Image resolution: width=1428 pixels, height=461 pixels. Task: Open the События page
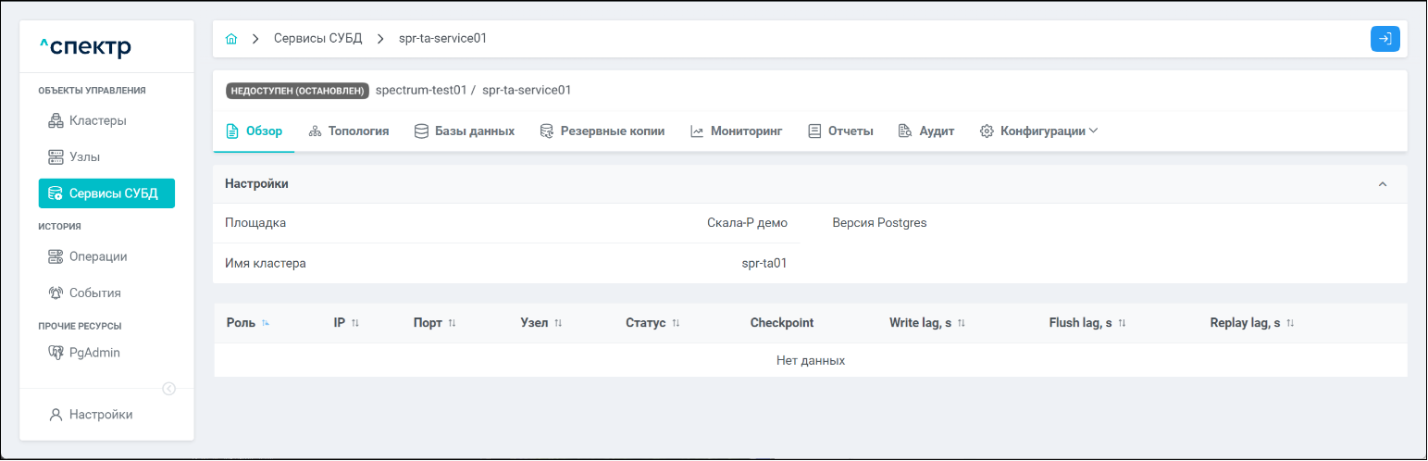pyautogui.click(x=94, y=293)
